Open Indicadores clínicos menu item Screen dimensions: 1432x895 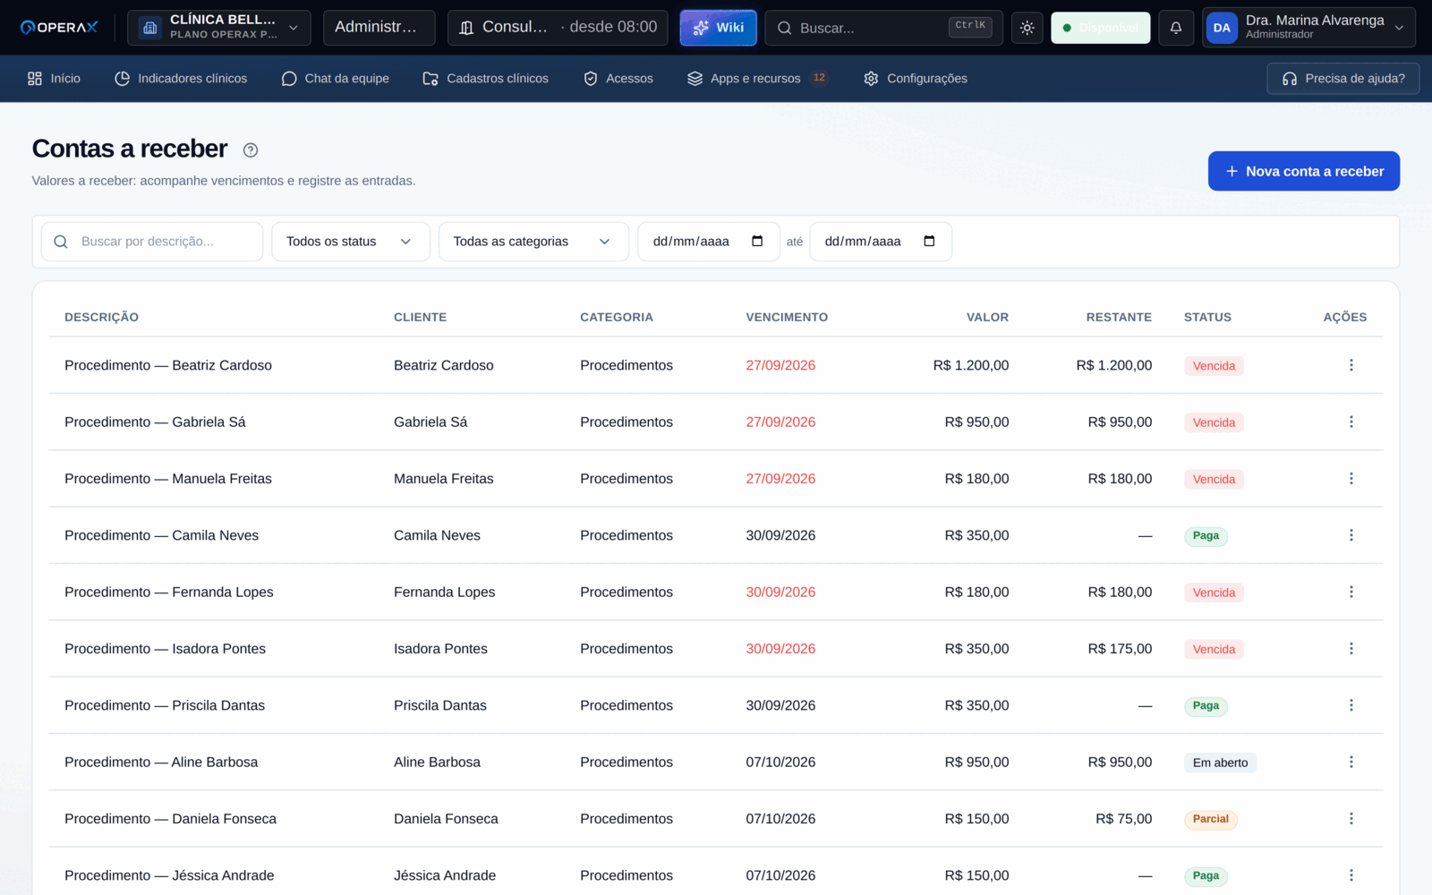tap(181, 79)
